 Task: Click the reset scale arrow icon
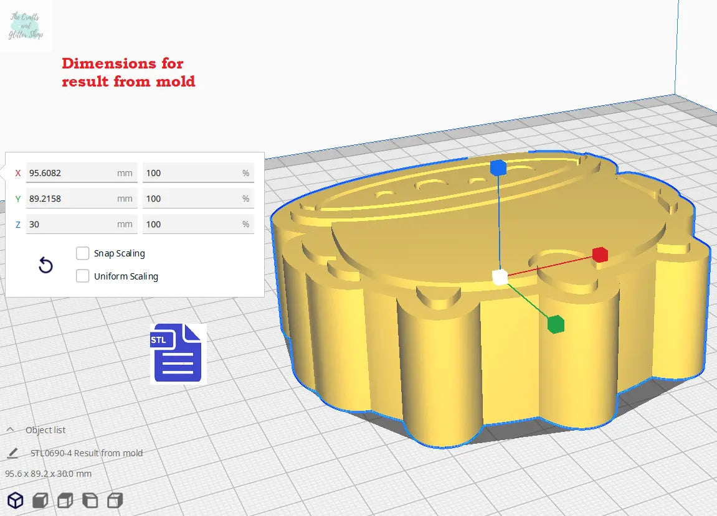(x=45, y=266)
